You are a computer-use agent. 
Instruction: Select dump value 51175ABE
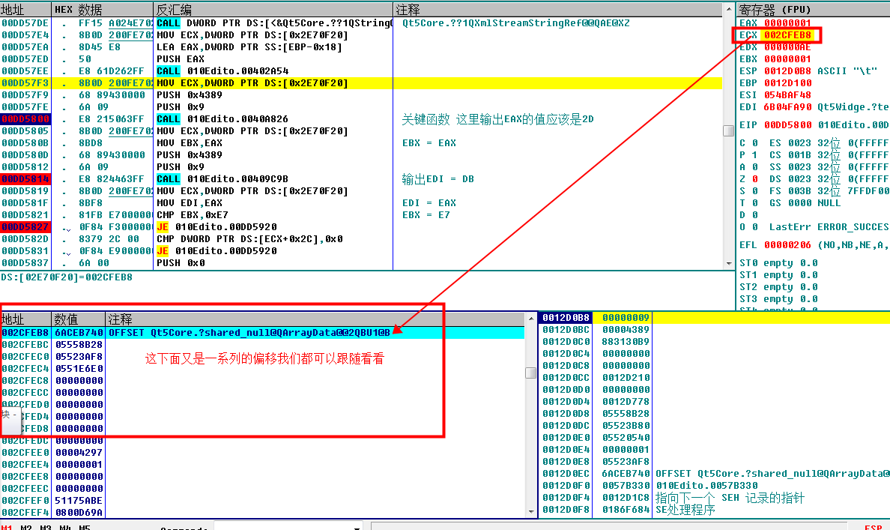[x=79, y=501]
